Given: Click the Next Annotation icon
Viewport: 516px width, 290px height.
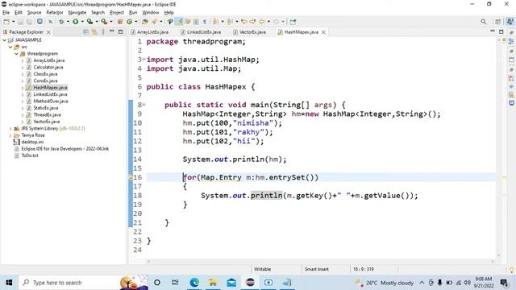Looking at the screenshot, I should click(215, 22).
